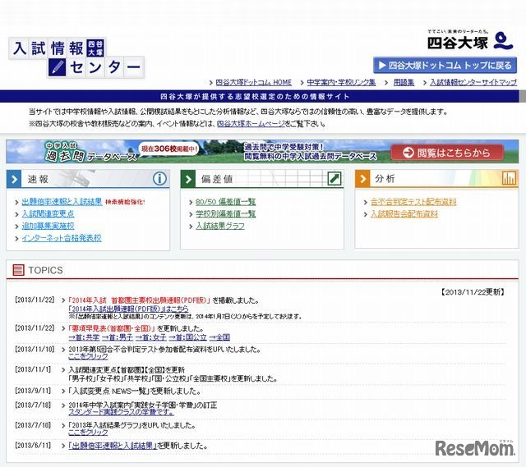Viewport: 526px width, 467px height.
Task: Click the 四谷大塚 brand logo
Action: click(x=470, y=41)
